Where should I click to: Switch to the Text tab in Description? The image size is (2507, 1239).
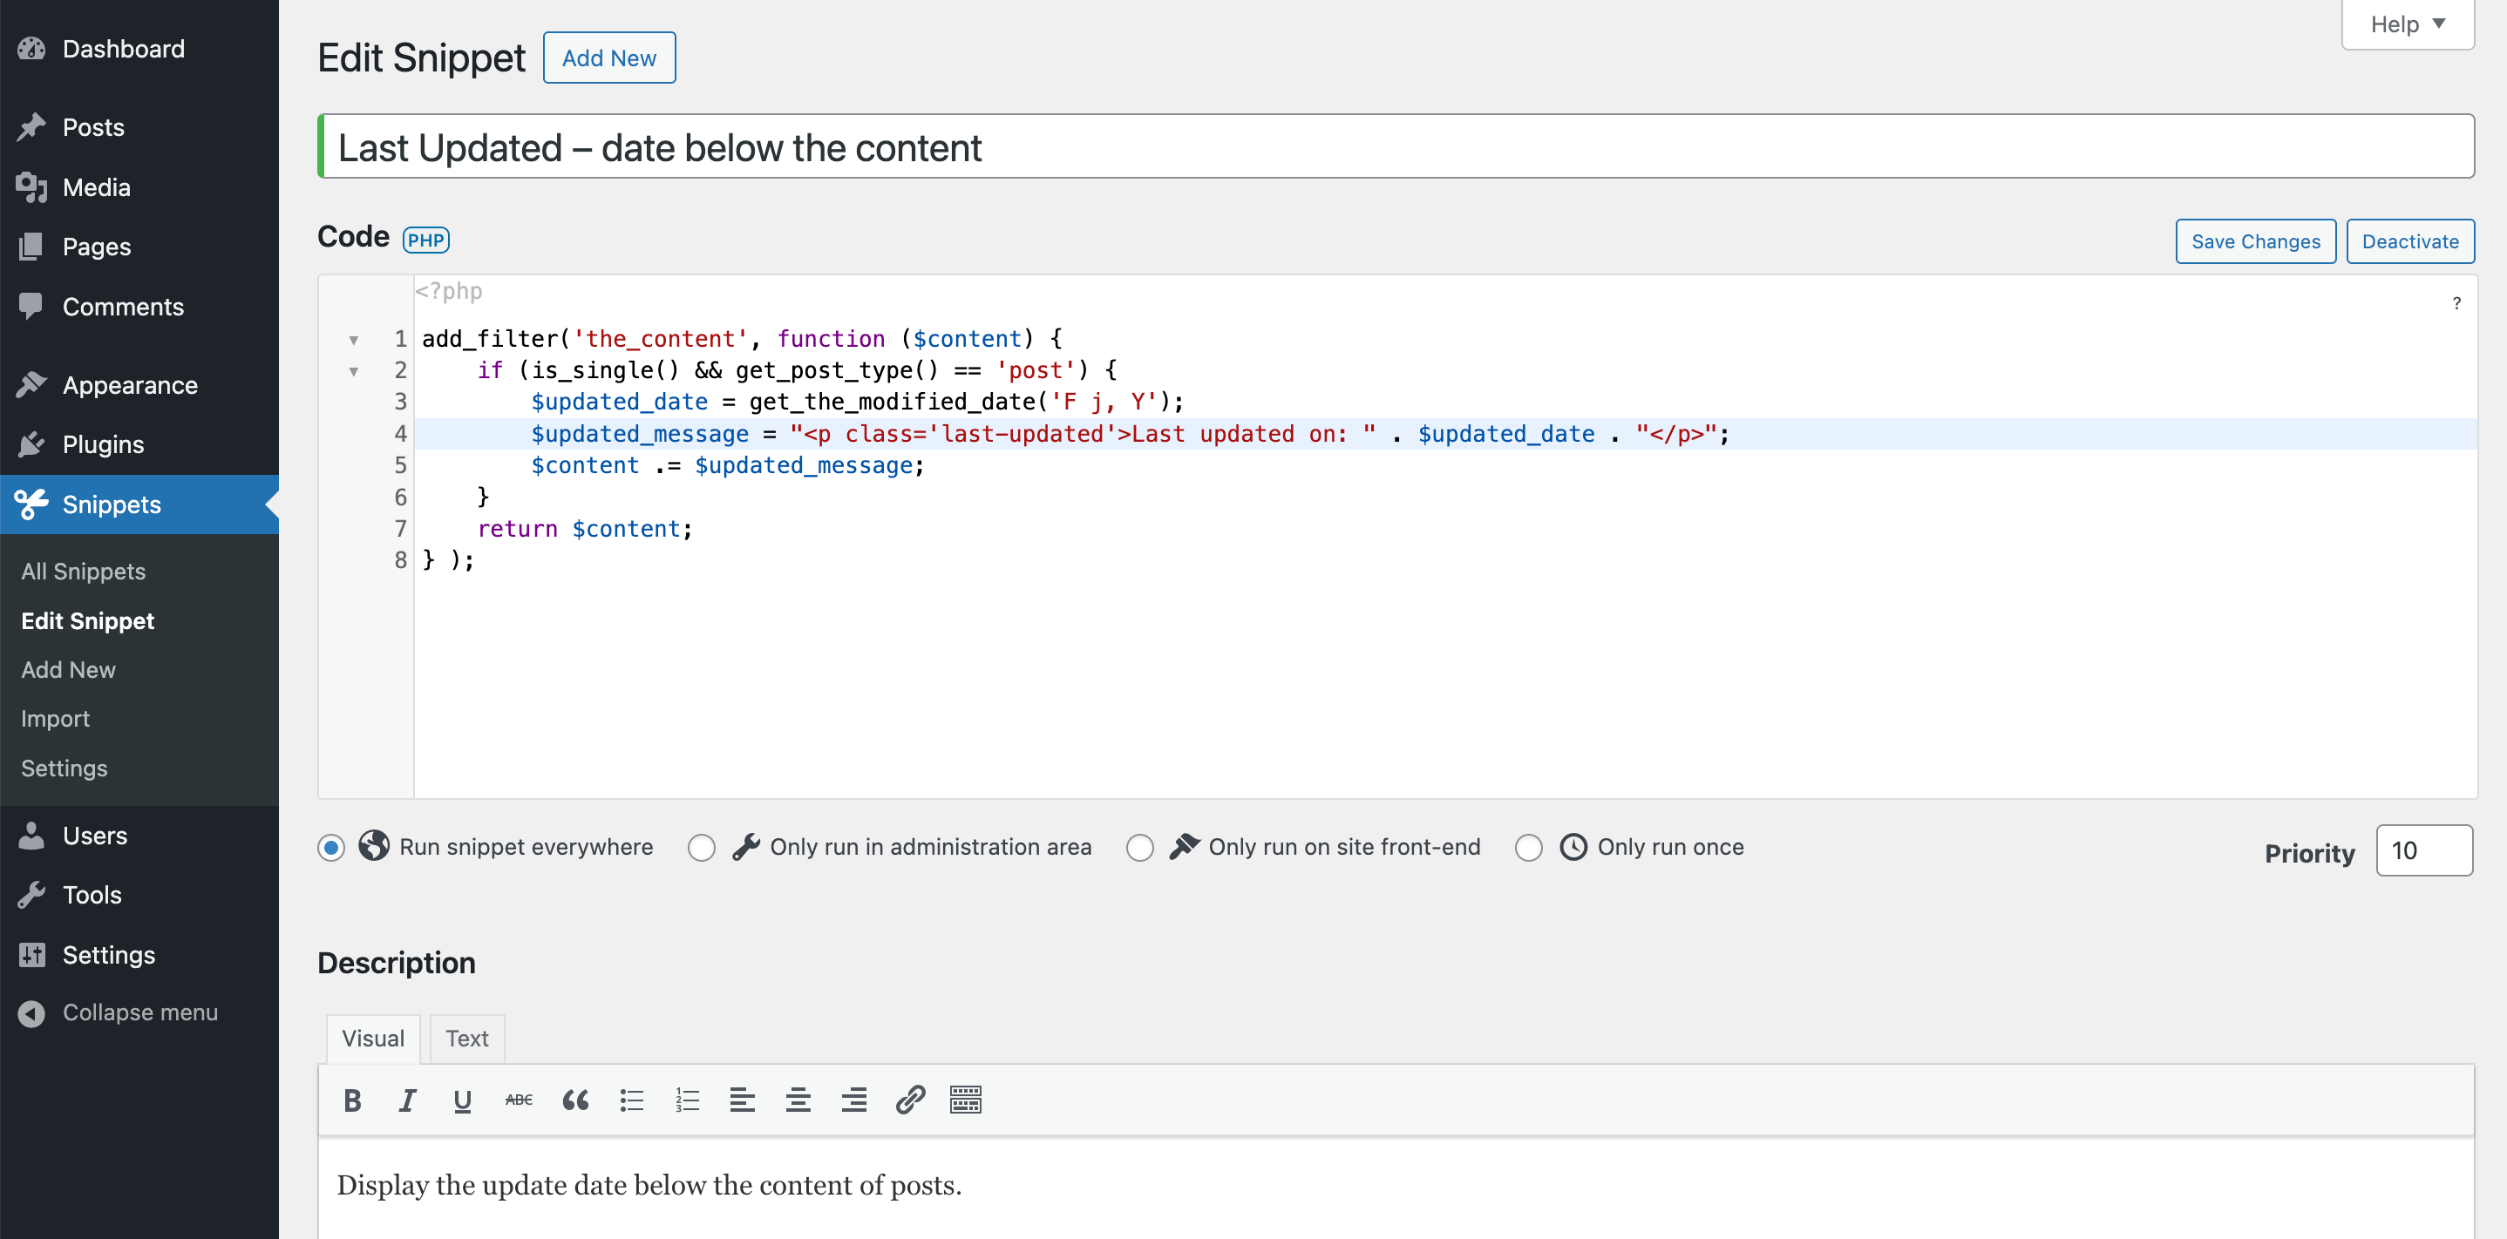pos(464,1038)
